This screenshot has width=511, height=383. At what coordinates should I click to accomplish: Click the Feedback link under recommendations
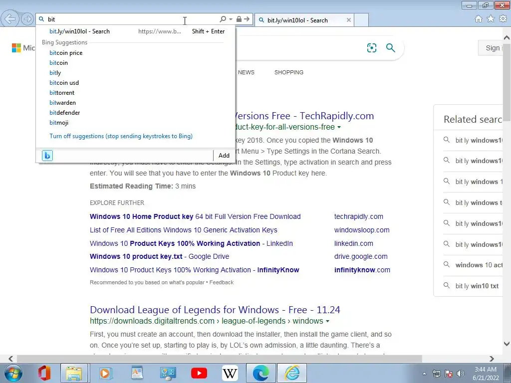pos(221,282)
